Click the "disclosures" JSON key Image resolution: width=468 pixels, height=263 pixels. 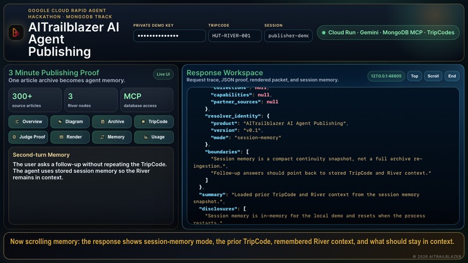point(219,209)
